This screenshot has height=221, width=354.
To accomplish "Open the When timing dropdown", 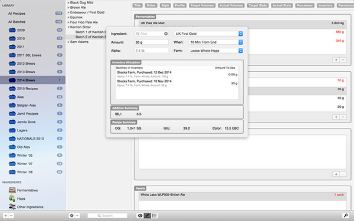I will (x=215, y=42).
